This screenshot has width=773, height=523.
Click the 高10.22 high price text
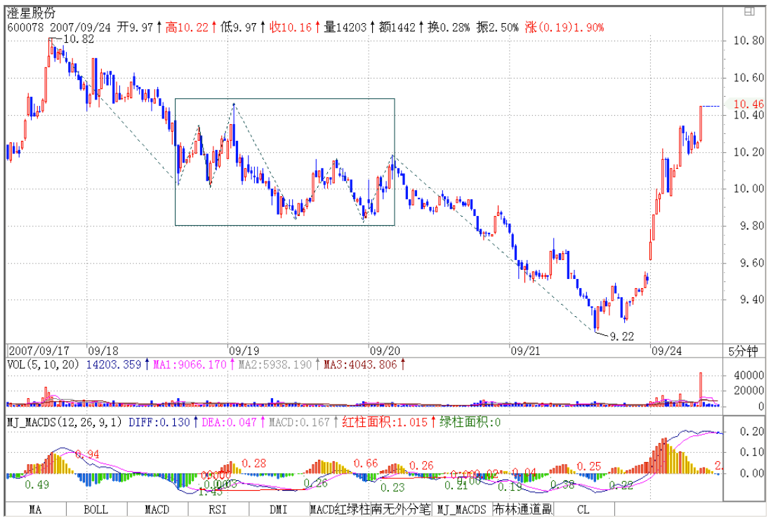[187, 27]
